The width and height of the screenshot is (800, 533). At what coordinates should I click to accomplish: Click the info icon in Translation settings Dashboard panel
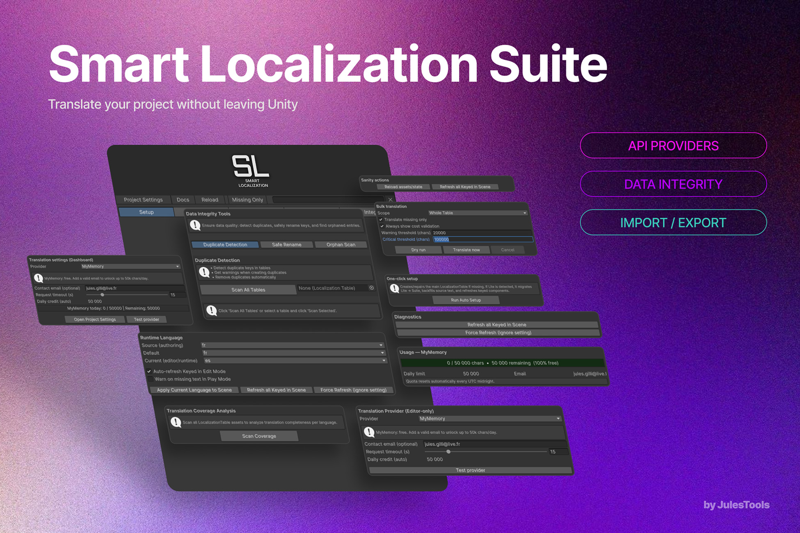39,278
